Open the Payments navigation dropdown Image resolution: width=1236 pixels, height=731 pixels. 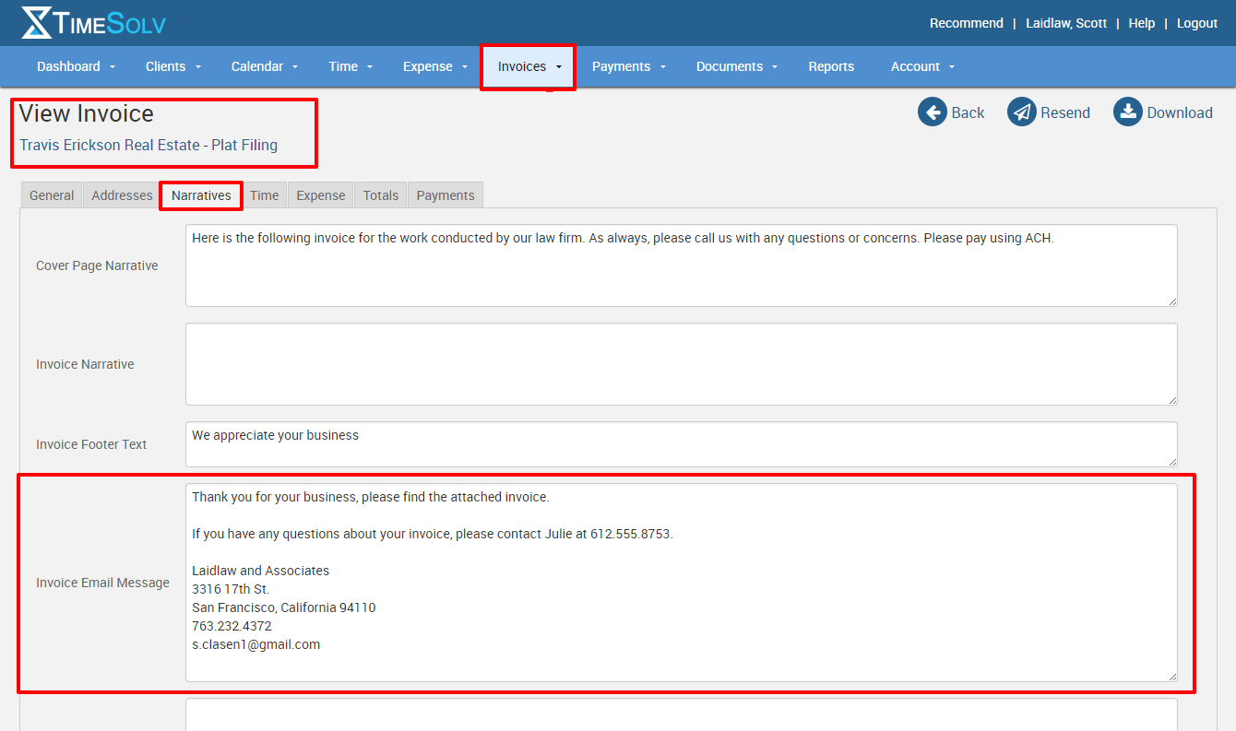(628, 66)
